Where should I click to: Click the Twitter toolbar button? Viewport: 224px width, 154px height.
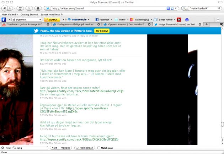point(121,20)
